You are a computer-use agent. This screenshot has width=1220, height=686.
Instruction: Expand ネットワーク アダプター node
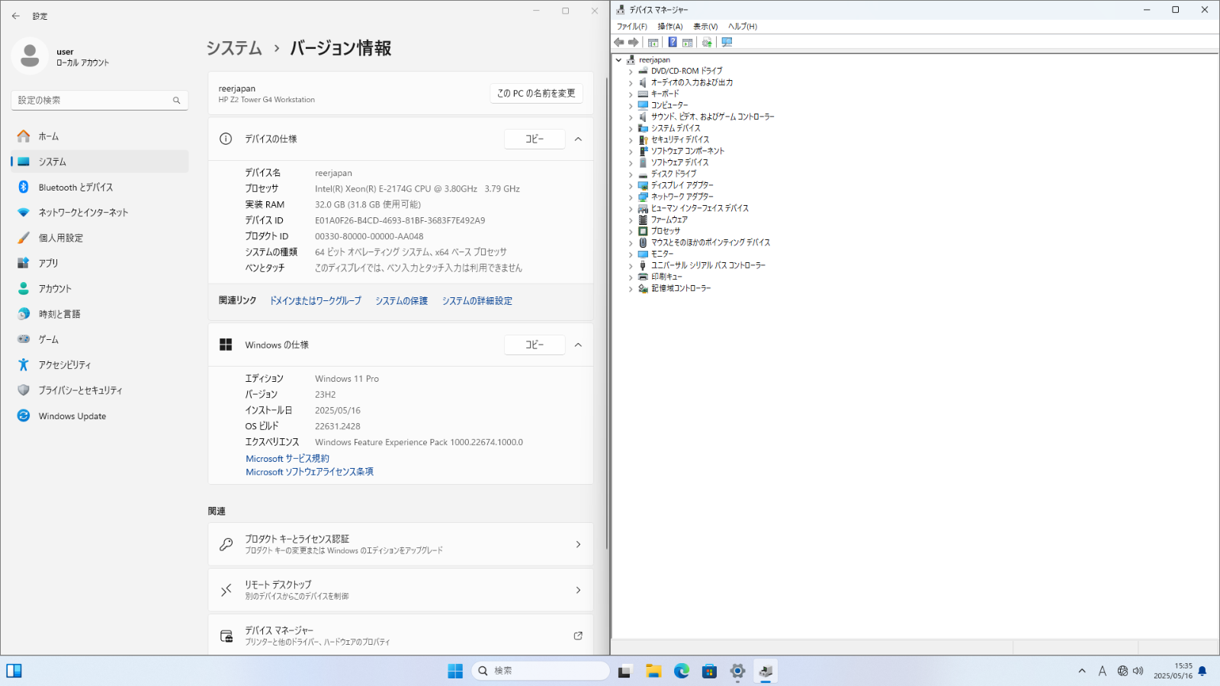coord(631,197)
